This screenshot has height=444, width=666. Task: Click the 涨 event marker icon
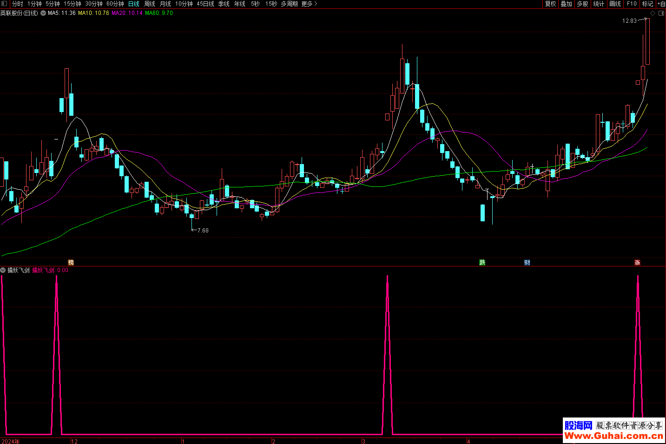point(637,263)
